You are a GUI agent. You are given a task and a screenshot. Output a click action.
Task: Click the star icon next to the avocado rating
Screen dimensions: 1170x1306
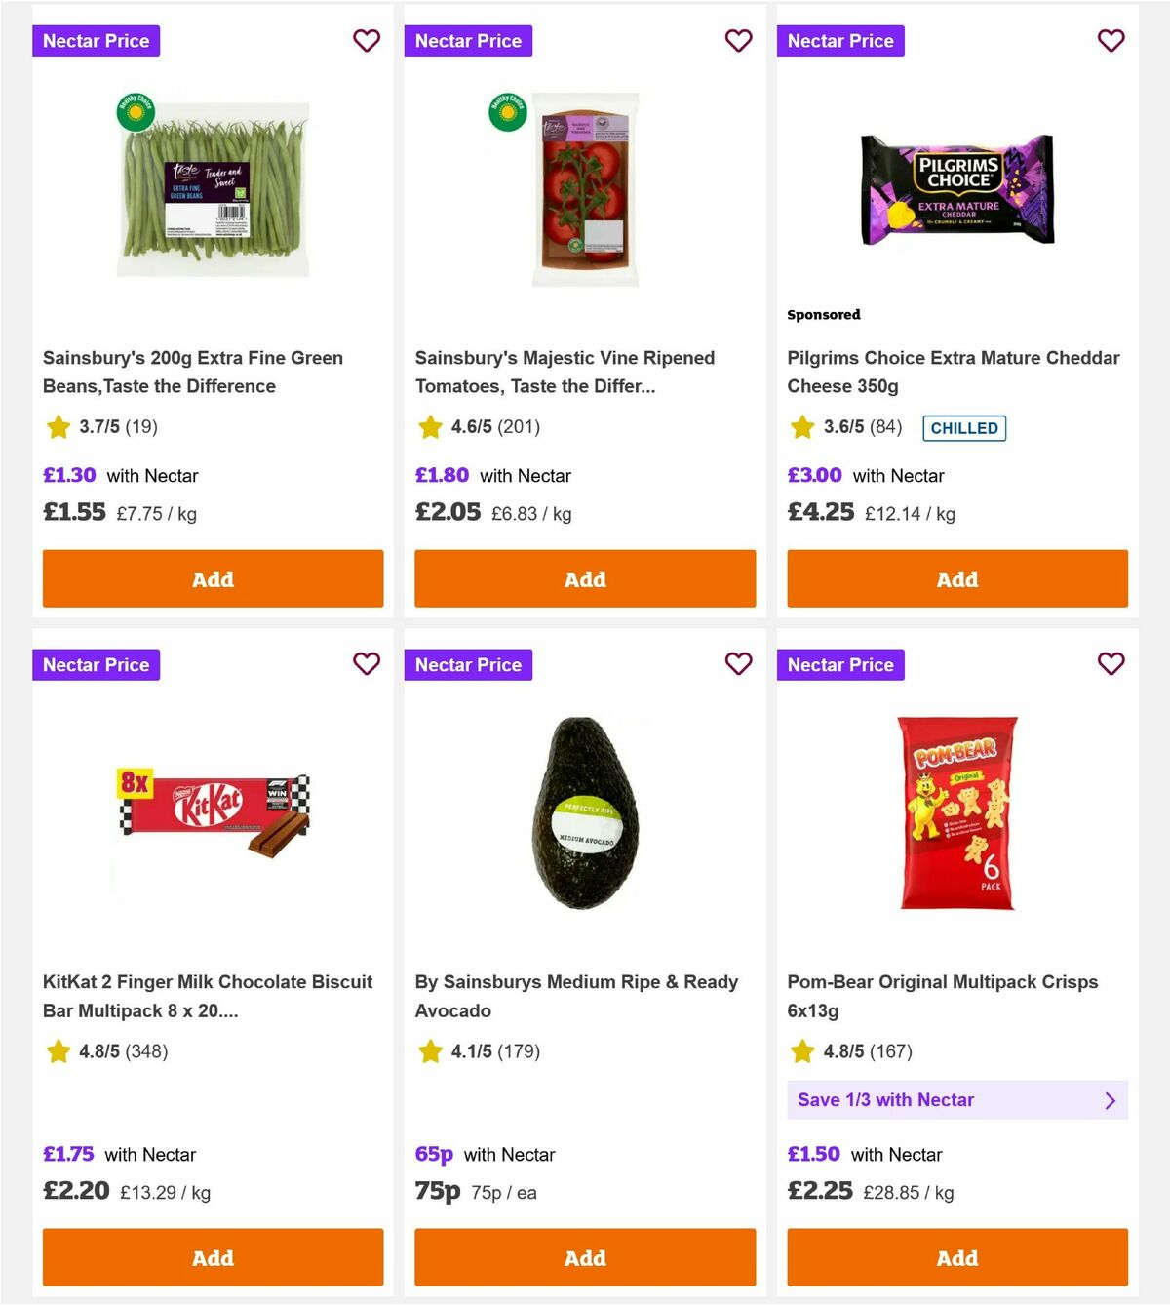(x=429, y=1051)
